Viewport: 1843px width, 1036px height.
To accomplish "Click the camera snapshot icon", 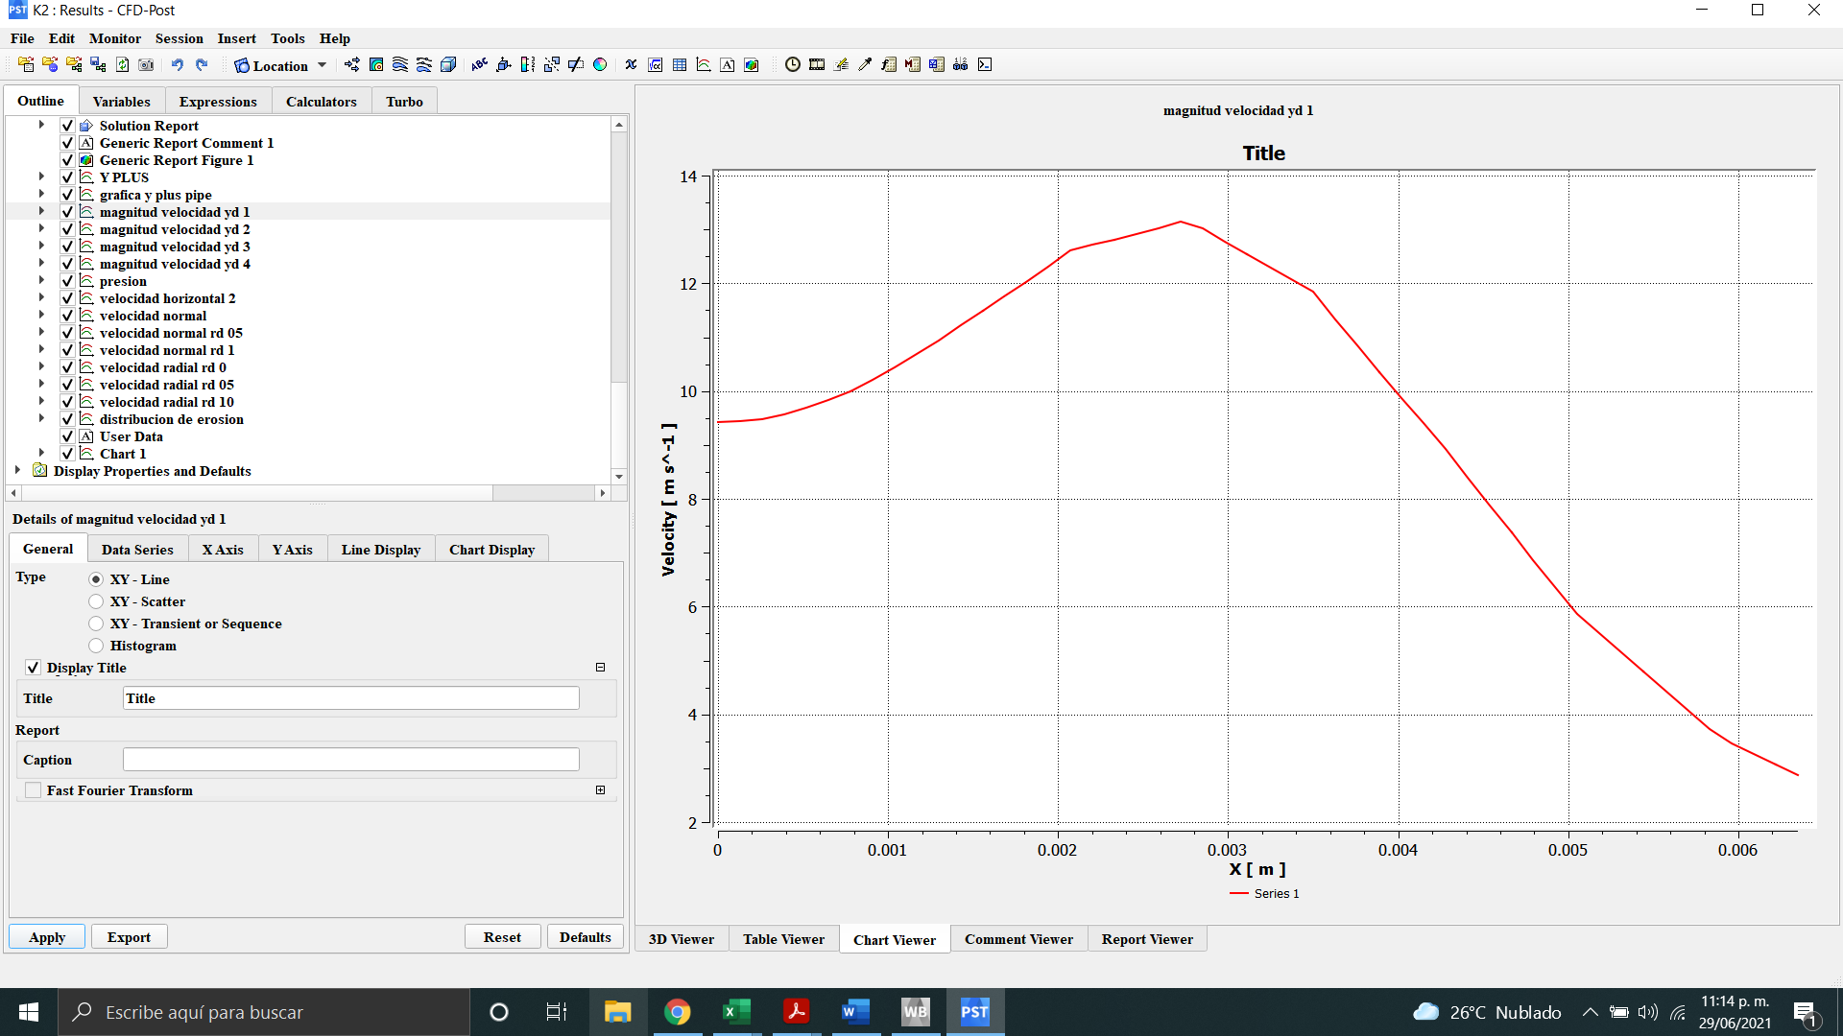I will 146,65.
